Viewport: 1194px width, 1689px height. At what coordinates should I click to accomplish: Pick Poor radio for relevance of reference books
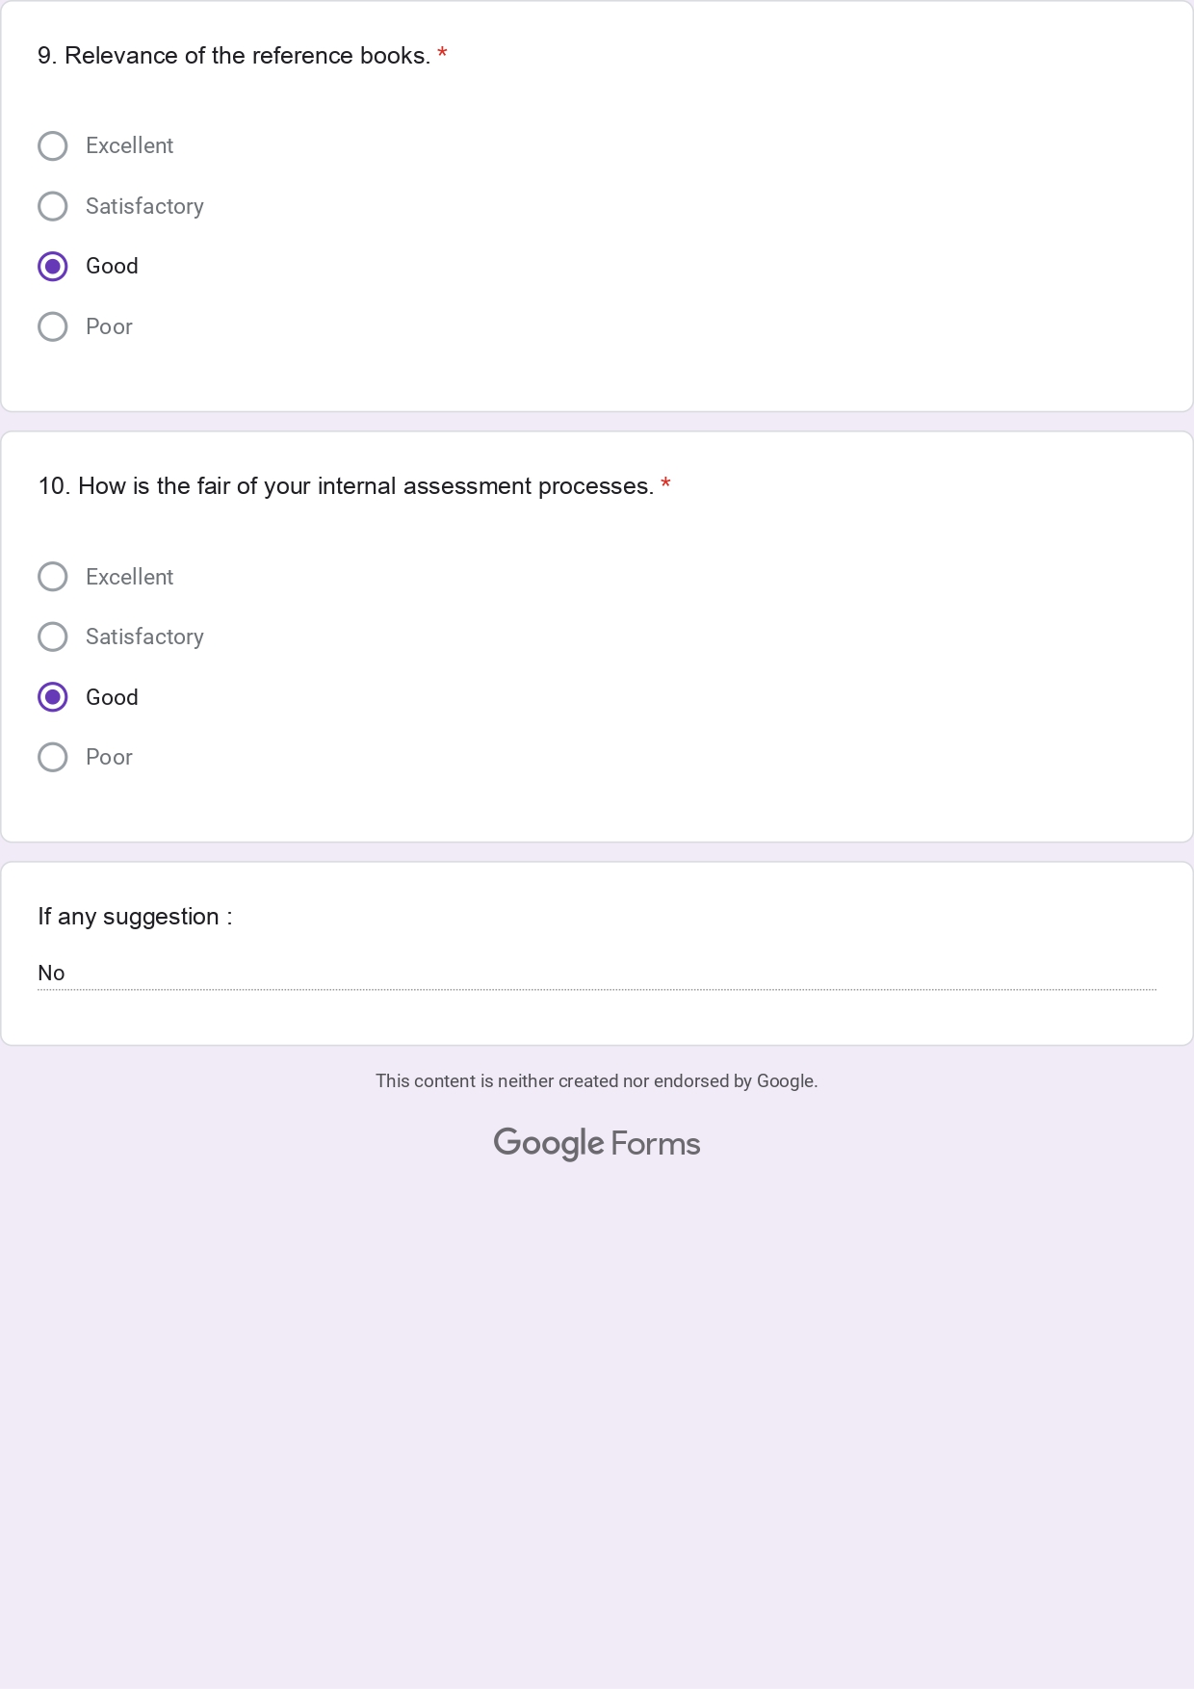pos(53,326)
